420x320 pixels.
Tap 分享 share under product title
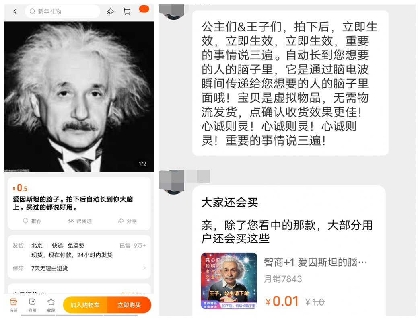(x=128, y=221)
